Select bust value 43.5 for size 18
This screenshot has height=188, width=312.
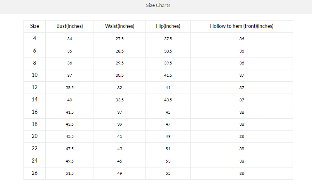point(70,124)
